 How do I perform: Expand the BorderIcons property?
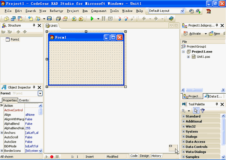2,151
